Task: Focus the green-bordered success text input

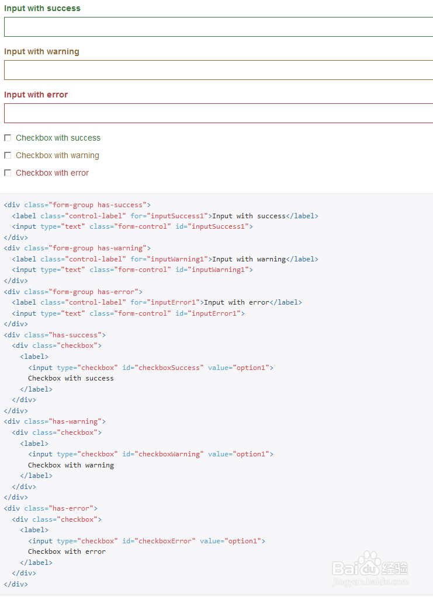Action: click(x=218, y=27)
